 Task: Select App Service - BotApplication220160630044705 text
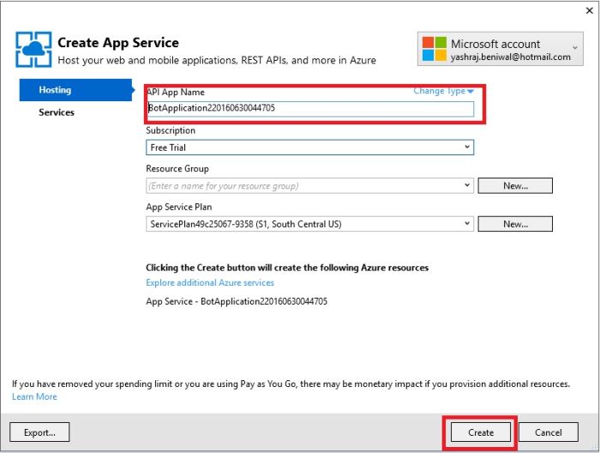237,301
